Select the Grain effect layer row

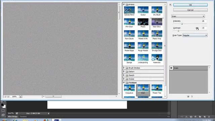tap(189, 68)
